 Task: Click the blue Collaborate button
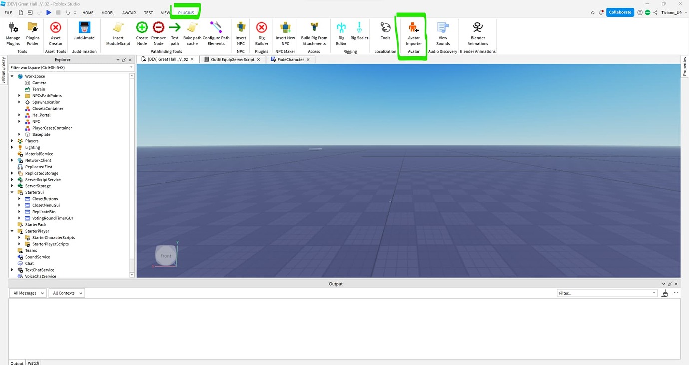tap(620, 12)
